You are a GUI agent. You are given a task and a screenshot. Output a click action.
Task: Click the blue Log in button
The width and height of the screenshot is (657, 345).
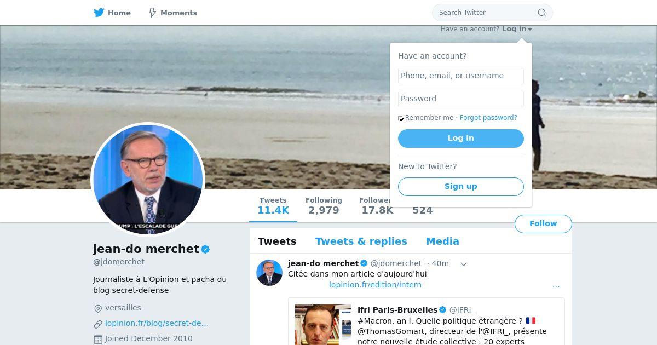pyautogui.click(x=461, y=139)
